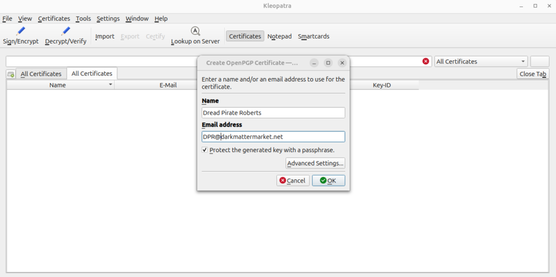Minimize the Create OpenPGP Certificate dialog
556x277 pixels.
(x=314, y=63)
